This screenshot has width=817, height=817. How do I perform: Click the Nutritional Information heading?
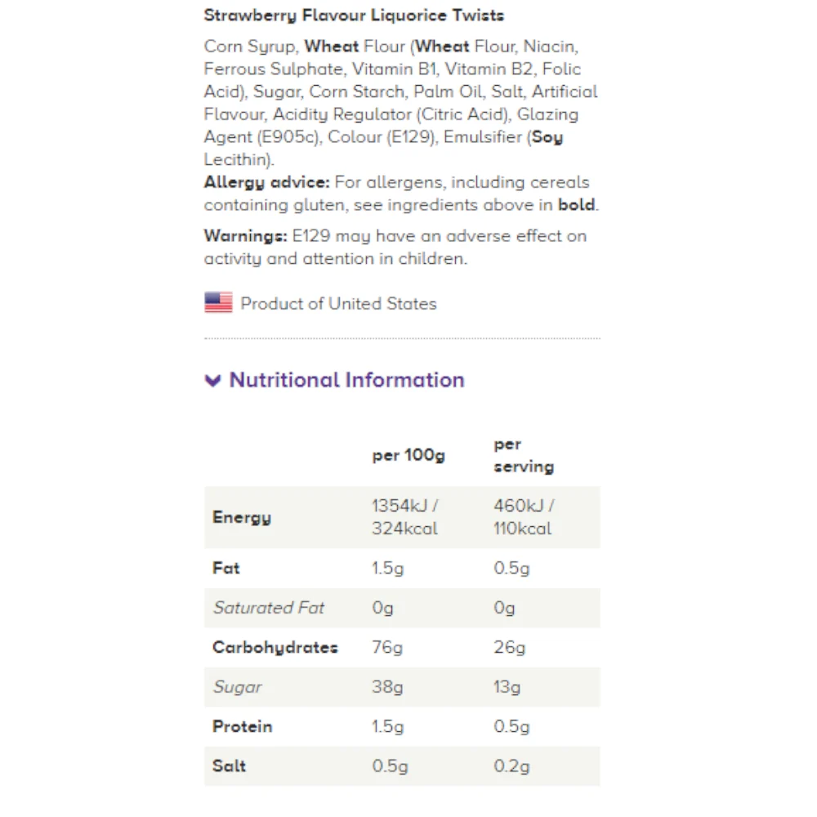pos(346,380)
